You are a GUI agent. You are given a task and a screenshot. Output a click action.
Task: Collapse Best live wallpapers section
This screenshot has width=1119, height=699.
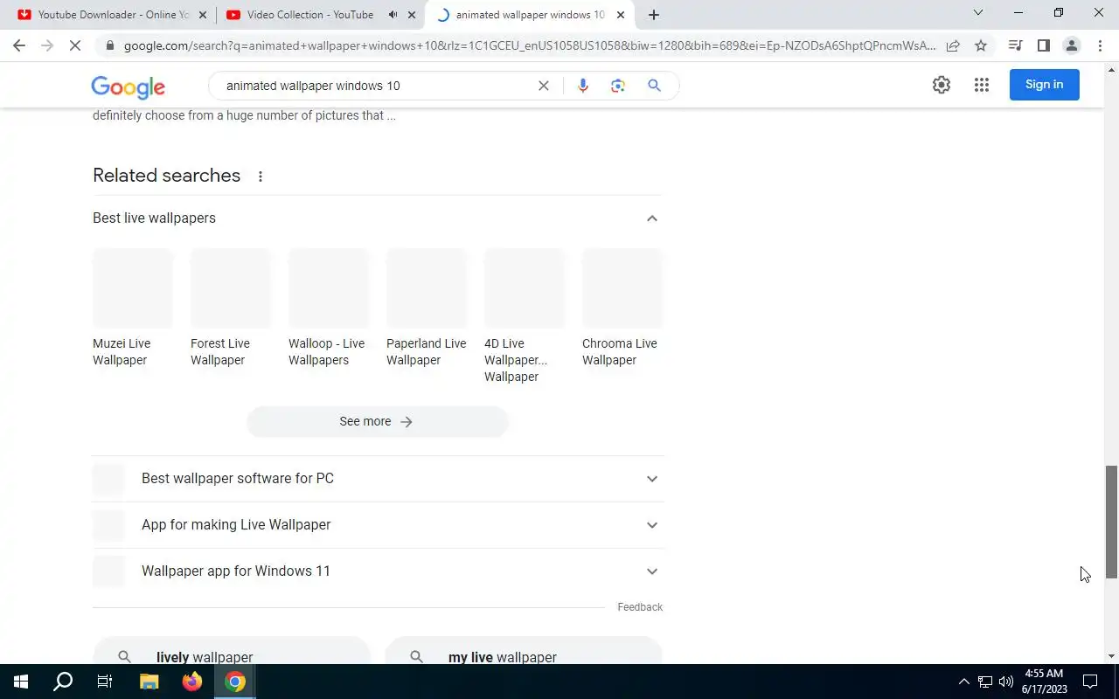(652, 218)
